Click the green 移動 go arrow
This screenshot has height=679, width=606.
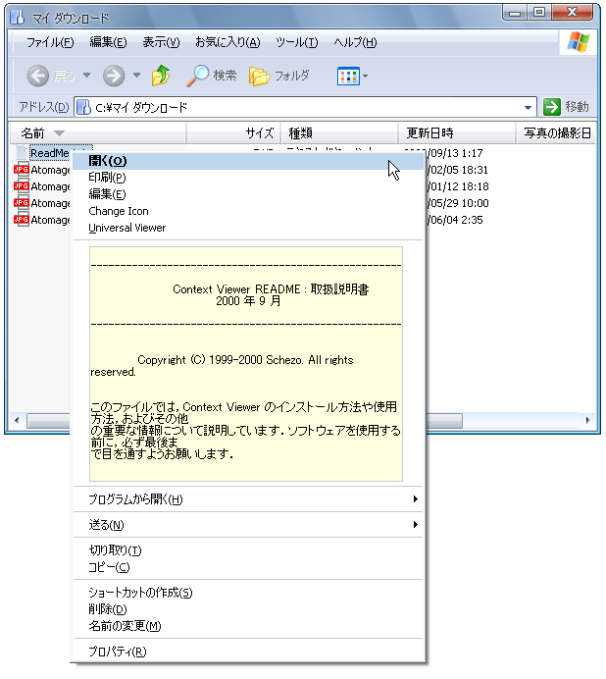(552, 107)
